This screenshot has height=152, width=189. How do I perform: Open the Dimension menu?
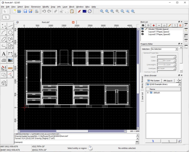click(36, 7)
